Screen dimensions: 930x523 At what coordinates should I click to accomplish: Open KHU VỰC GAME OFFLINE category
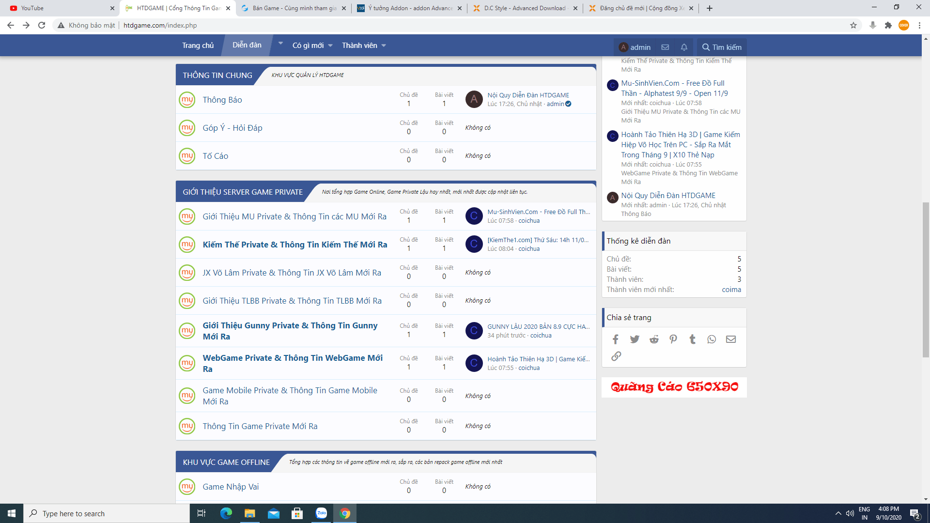[x=226, y=462]
